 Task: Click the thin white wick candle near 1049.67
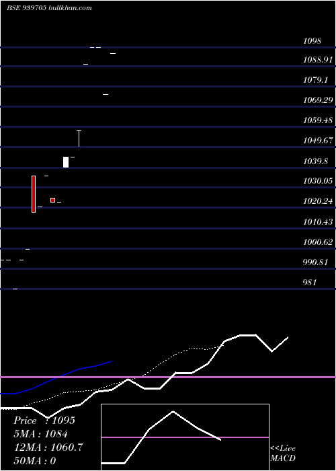tap(79, 138)
